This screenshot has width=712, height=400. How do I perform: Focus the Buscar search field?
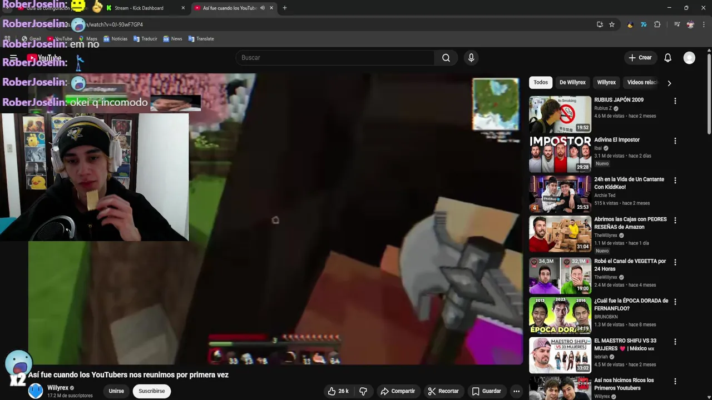coord(335,58)
